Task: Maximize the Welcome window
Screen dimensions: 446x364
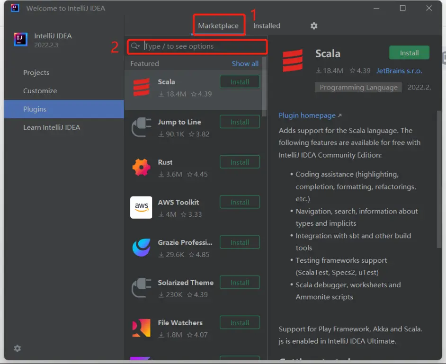Action: click(402, 8)
